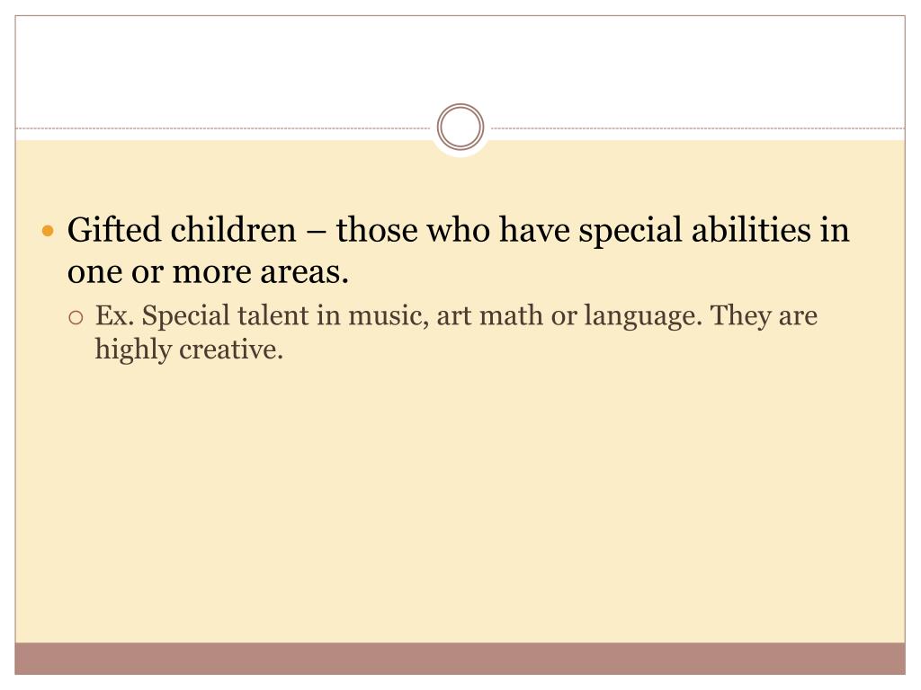
Task: Click the text "one or more areas."
Action: pos(208,271)
